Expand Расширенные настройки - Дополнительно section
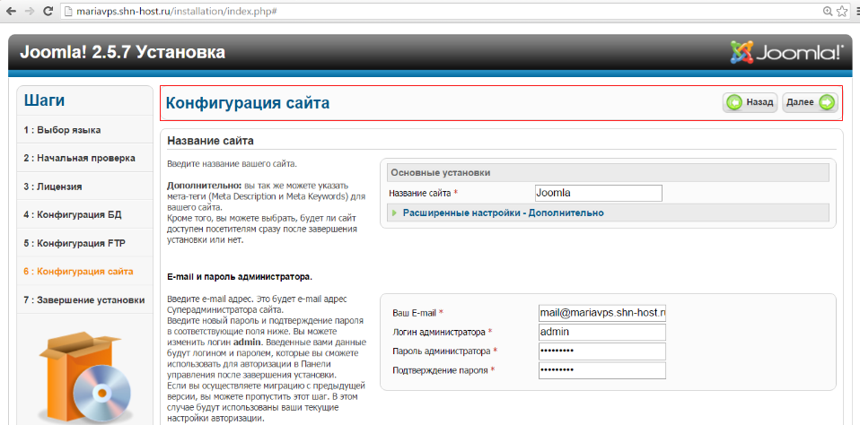860x425 pixels. [x=504, y=212]
